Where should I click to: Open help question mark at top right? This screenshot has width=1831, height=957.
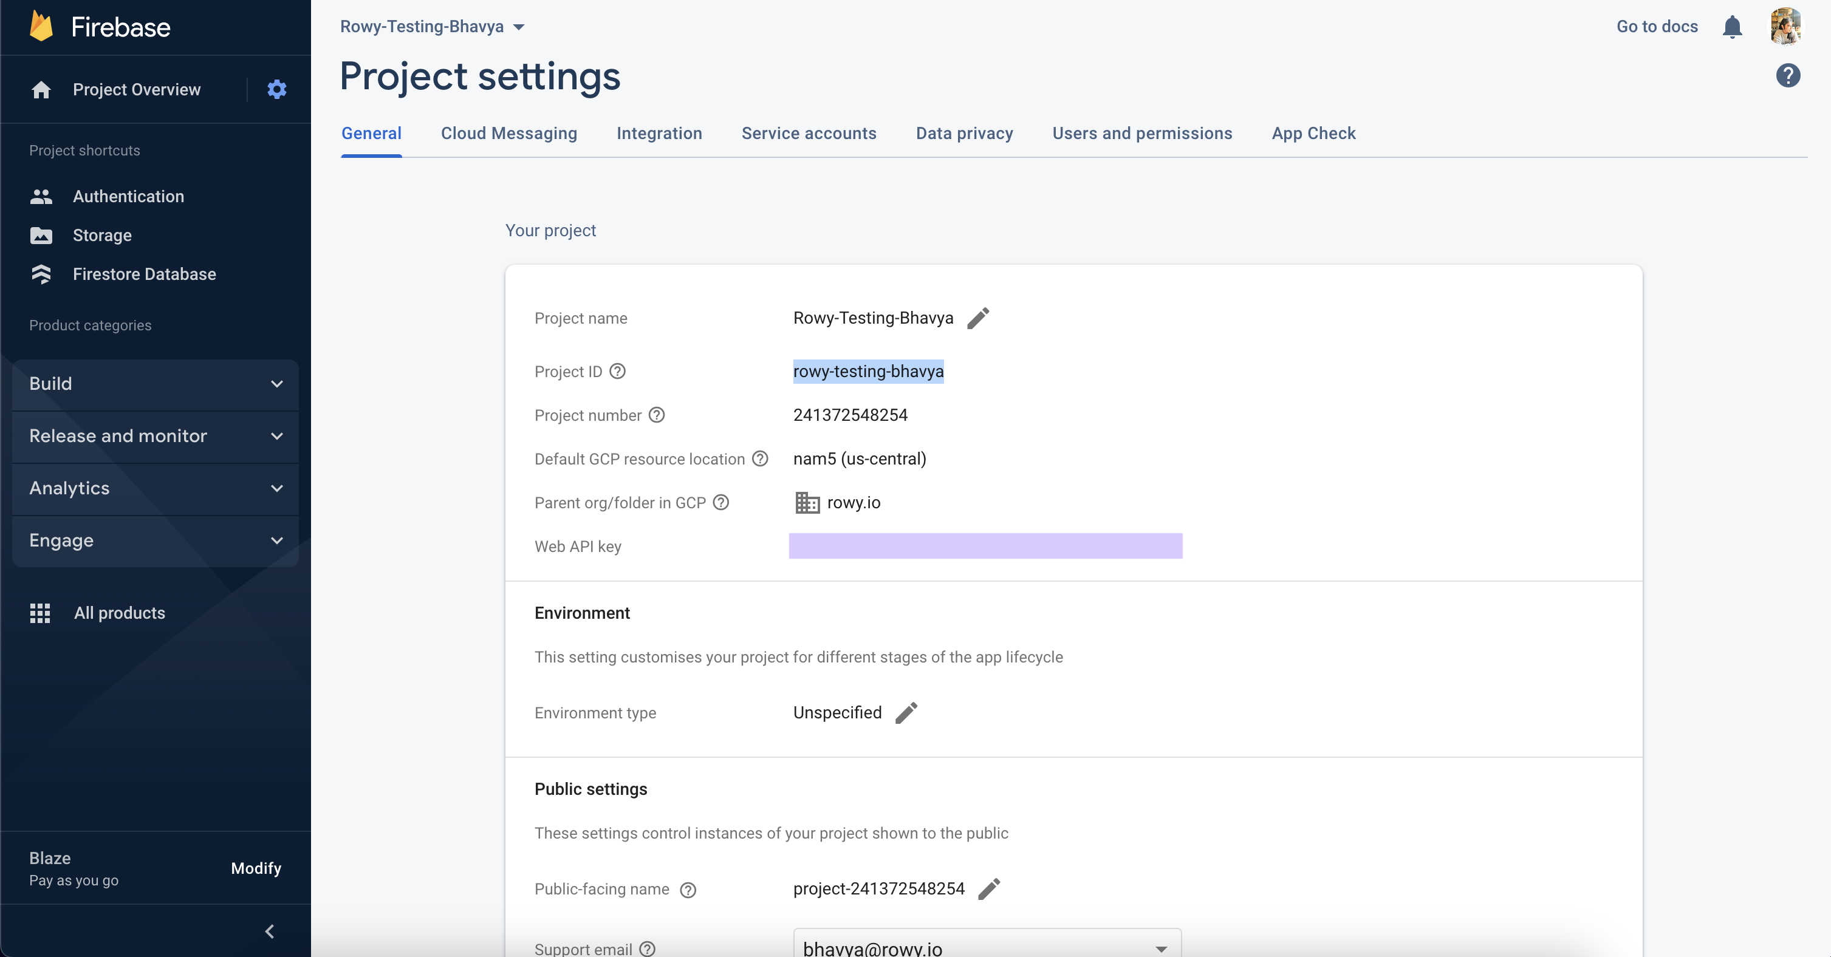point(1788,75)
